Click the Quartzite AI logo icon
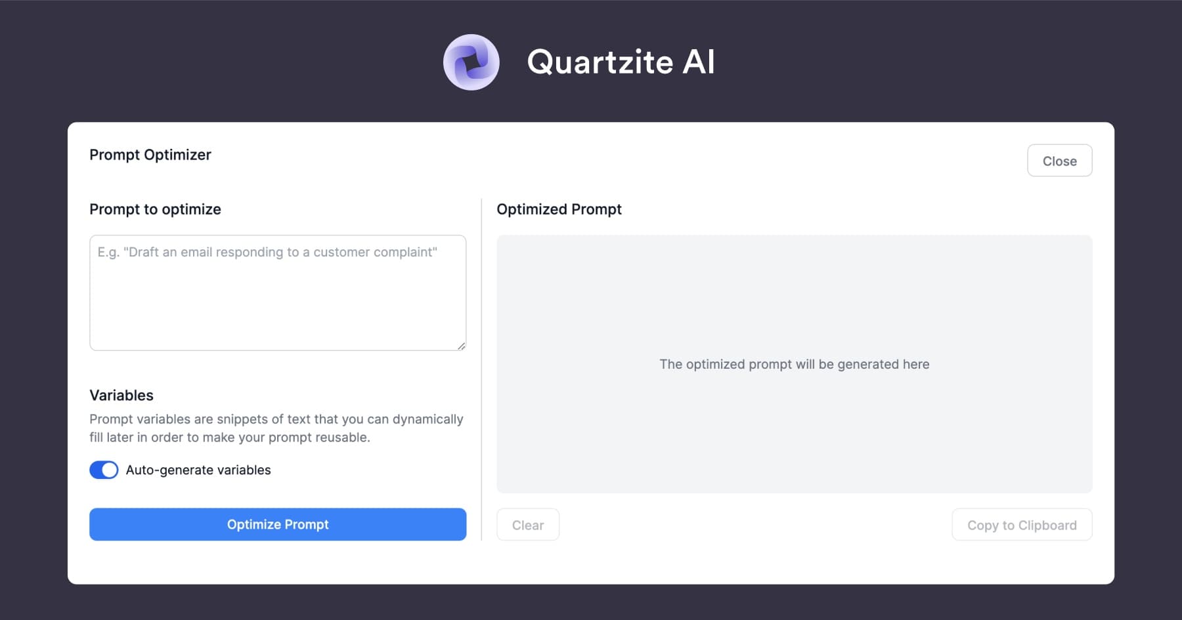 [471, 62]
